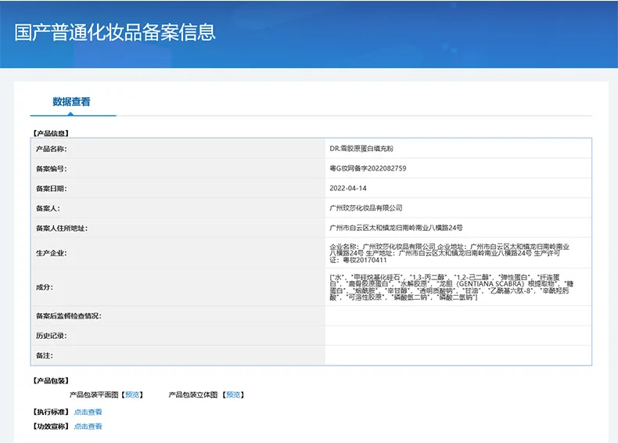Select the filer value 广州玟莎化妆品有限公司

pyautogui.click(x=366, y=208)
